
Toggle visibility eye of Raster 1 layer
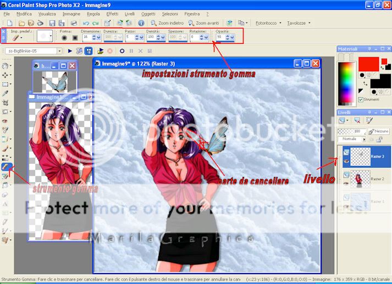tap(346, 207)
